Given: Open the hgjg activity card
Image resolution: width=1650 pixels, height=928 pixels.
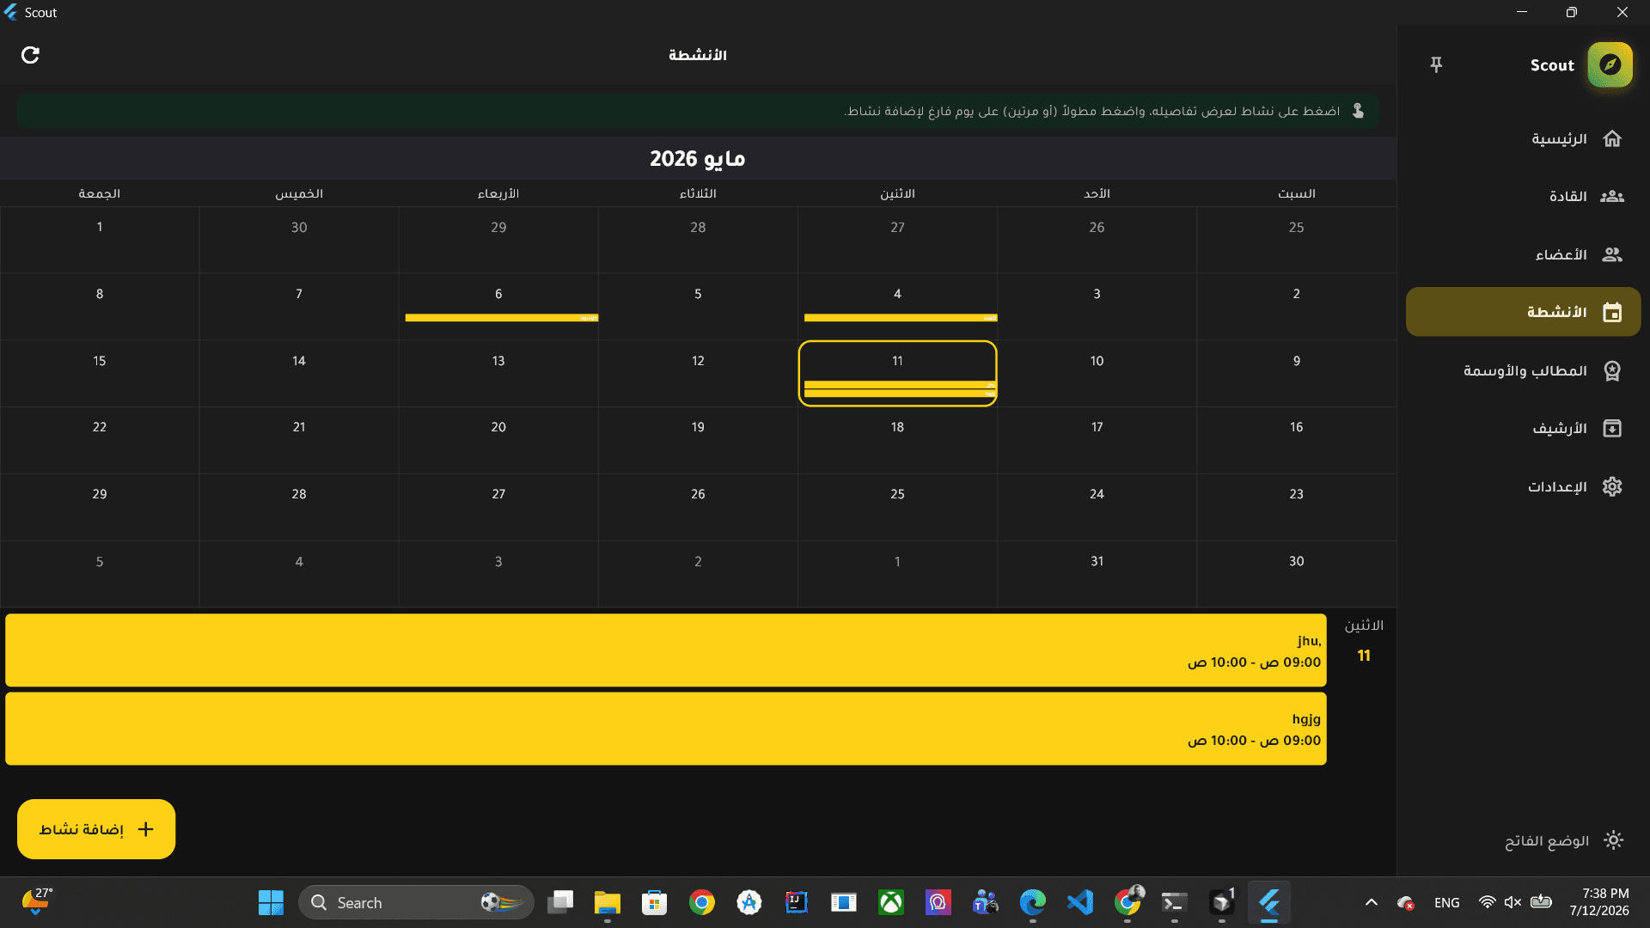Looking at the screenshot, I should (x=666, y=729).
